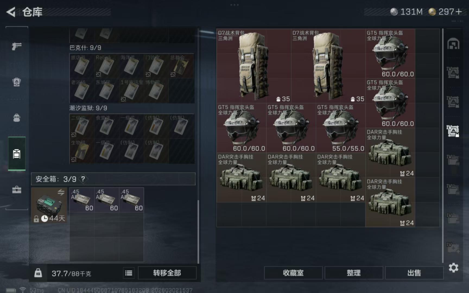The width and height of the screenshot is (469, 293).
Task: Click the locked safe box 44天 item
Action: point(49,205)
